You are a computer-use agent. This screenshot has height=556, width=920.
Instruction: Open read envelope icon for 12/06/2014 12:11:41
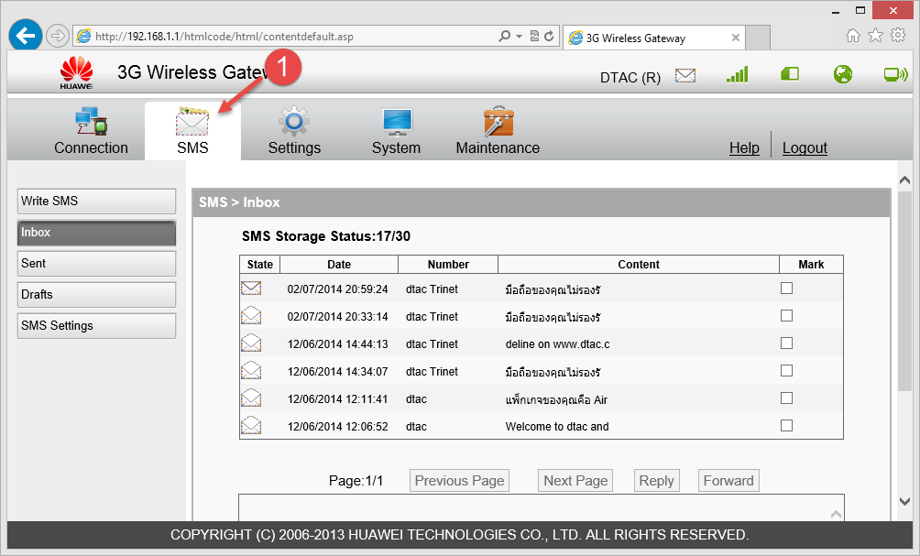251,398
